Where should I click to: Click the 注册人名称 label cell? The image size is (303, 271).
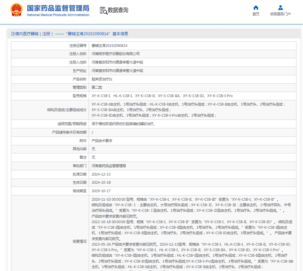point(50,54)
